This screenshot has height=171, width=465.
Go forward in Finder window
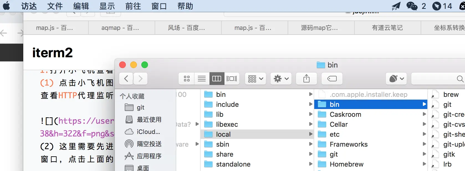coord(140,79)
